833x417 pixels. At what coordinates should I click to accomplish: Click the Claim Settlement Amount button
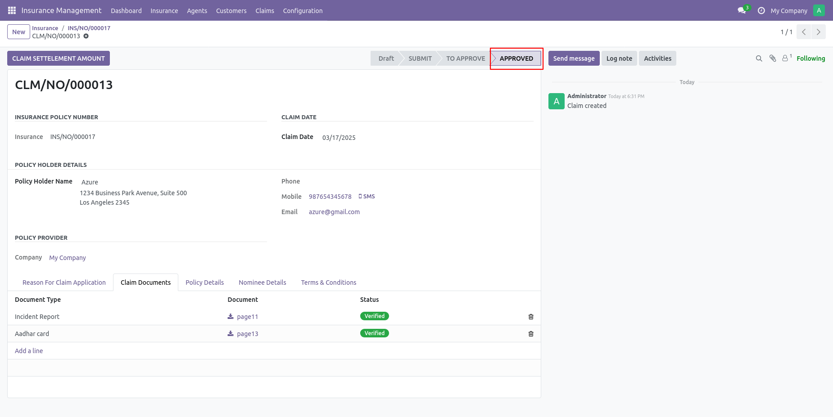coord(59,58)
